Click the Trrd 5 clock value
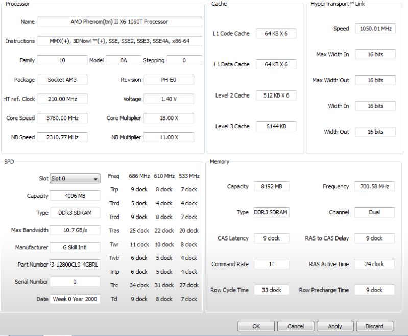This screenshot has height=336, width=408. pos(139,203)
